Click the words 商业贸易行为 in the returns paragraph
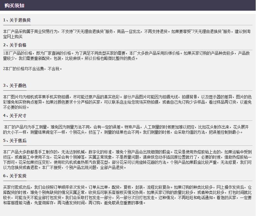The height and width of the screenshot is (216, 256). tap(45, 31)
